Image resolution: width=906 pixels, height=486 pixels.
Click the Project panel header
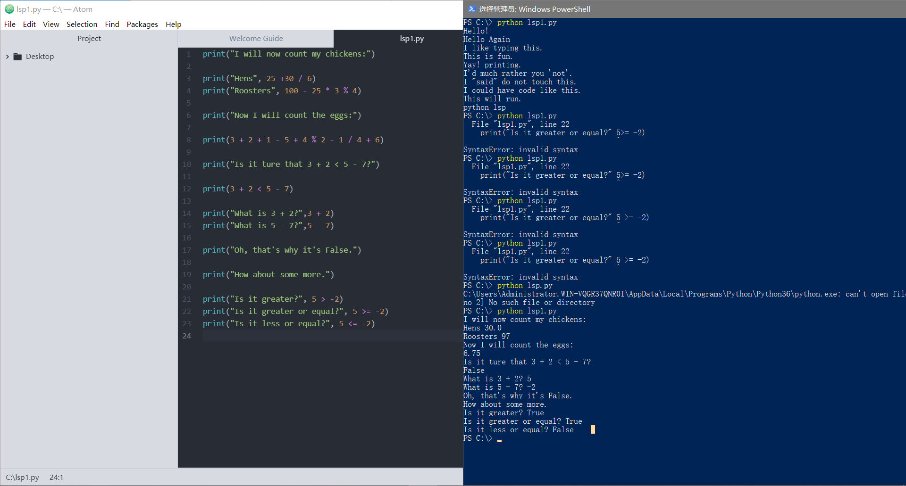(89, 39)
